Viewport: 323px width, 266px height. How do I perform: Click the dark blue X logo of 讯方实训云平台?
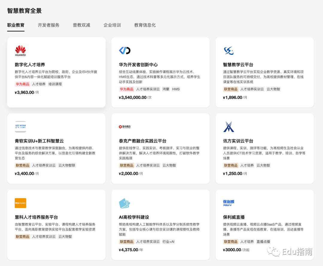[229, 127]
